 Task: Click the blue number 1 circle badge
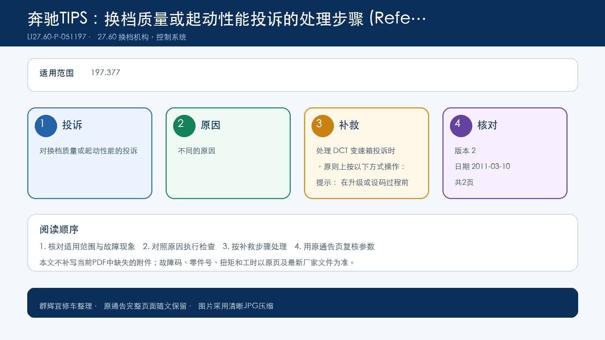46,126
